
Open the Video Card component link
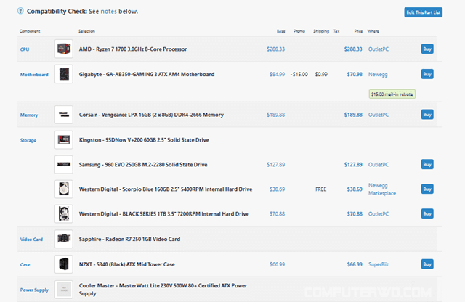(31, 239)
